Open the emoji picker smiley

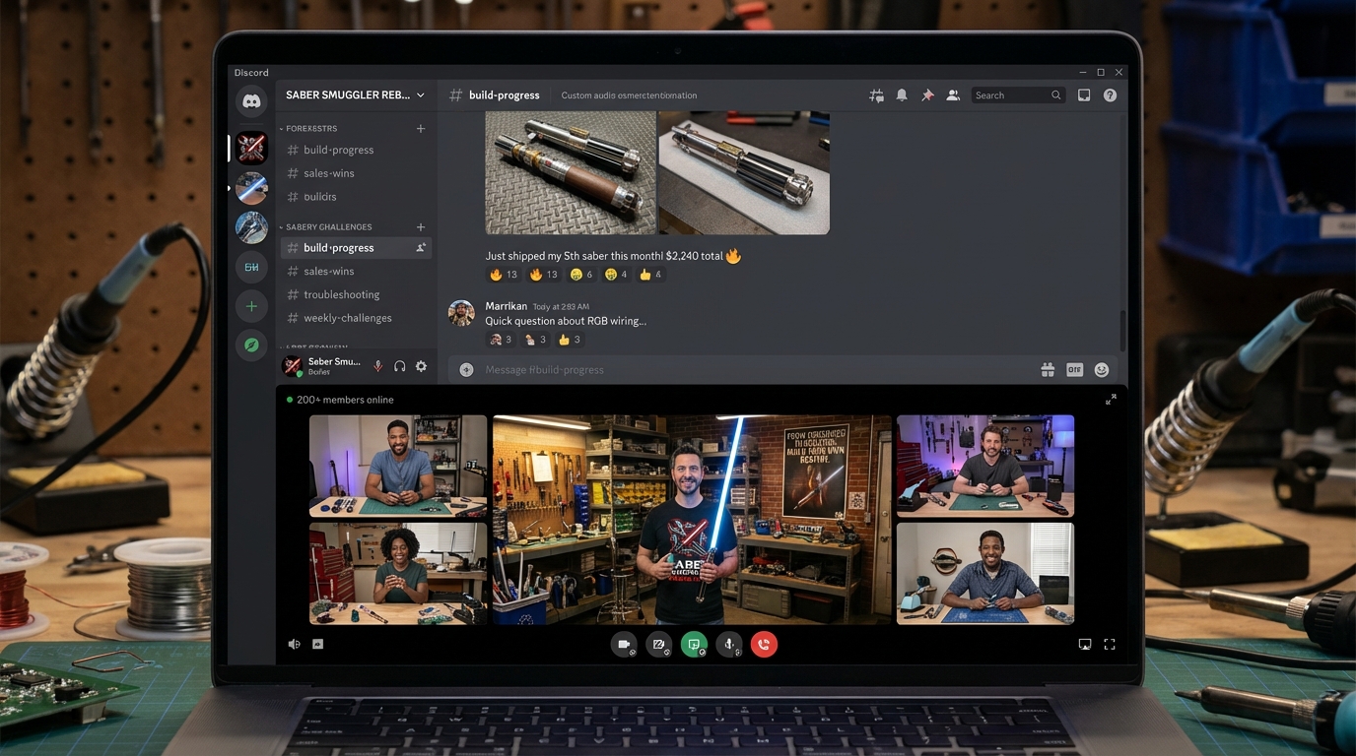[x=1102, y=370]
